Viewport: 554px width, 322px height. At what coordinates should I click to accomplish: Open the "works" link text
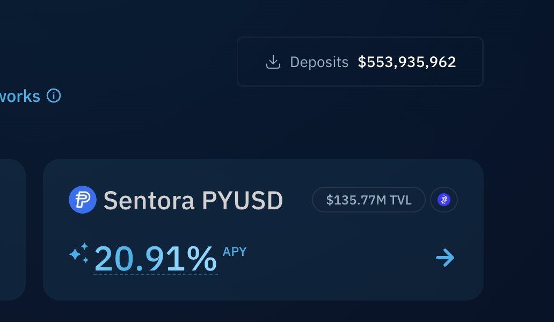(x=20, y=97)
